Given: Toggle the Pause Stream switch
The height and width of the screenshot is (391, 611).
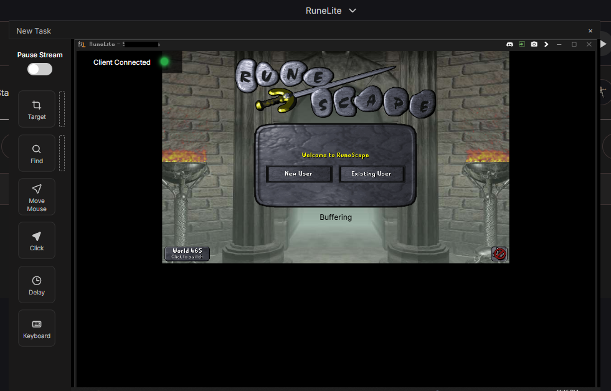Looking at the screenshot, I should click(x=40, y=69).
